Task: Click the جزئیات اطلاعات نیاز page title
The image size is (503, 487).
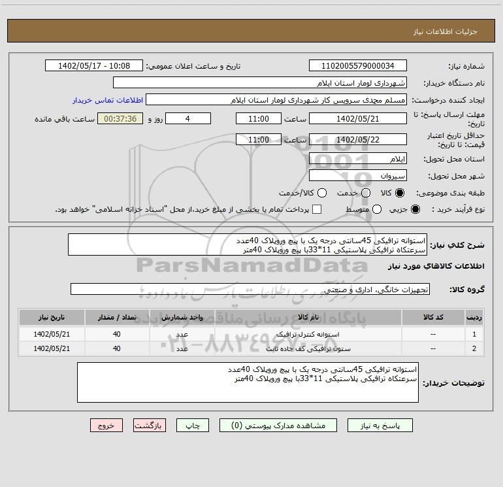Action: click(x=445, y=31)
